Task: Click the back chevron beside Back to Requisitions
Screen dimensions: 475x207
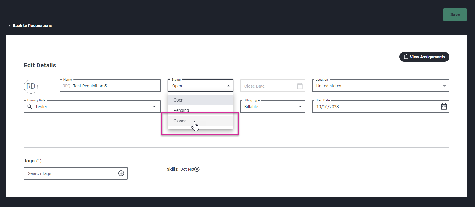Action: pos(10,26)
